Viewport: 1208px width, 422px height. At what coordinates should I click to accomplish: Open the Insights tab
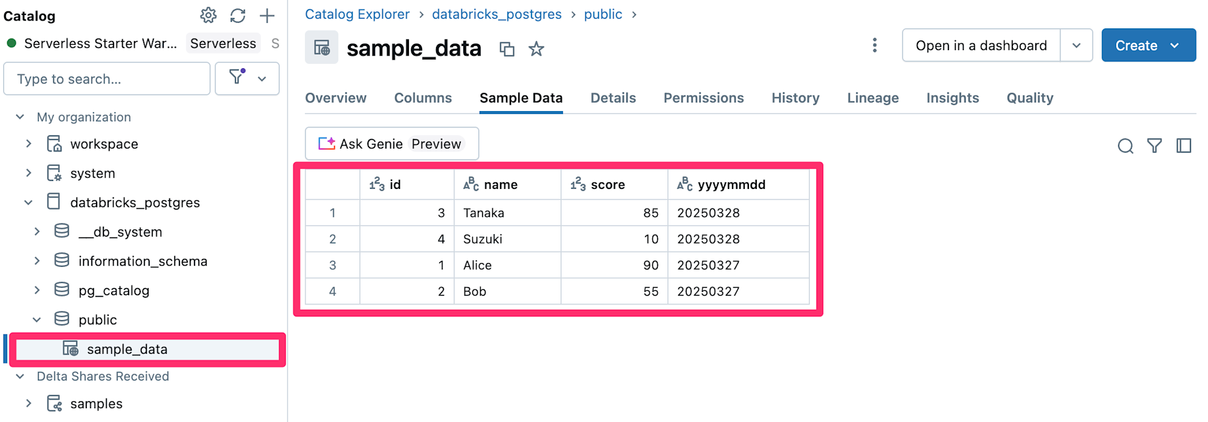pyautogui.click(x=953, y=98)
